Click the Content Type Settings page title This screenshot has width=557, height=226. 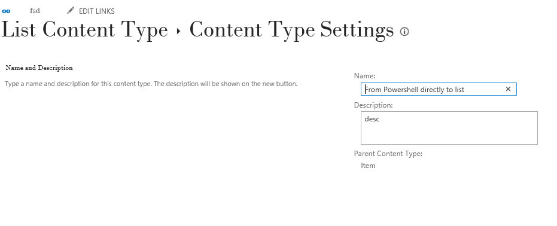click(291, 30)
